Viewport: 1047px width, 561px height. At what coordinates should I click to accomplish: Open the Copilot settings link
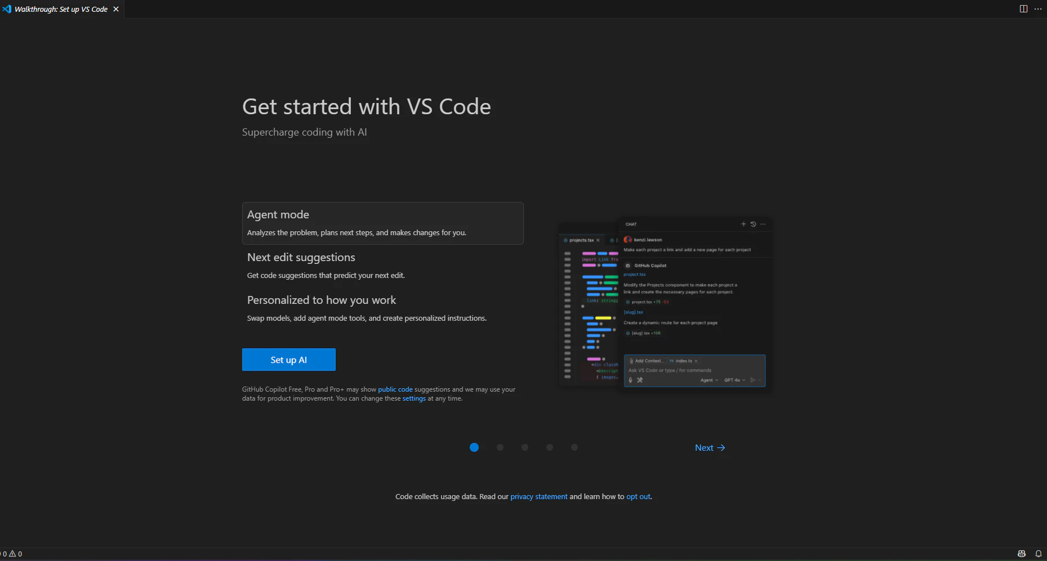[414, 398]
